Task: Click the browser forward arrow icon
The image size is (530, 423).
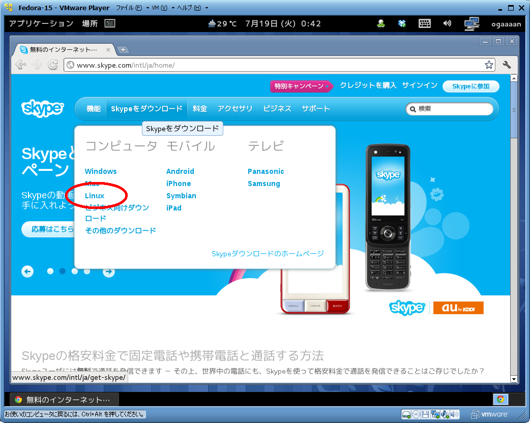Action: 37,65
